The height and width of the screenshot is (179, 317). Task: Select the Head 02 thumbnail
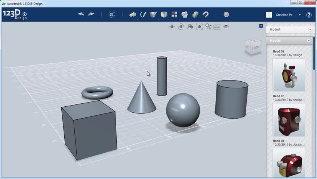[289, 75]
